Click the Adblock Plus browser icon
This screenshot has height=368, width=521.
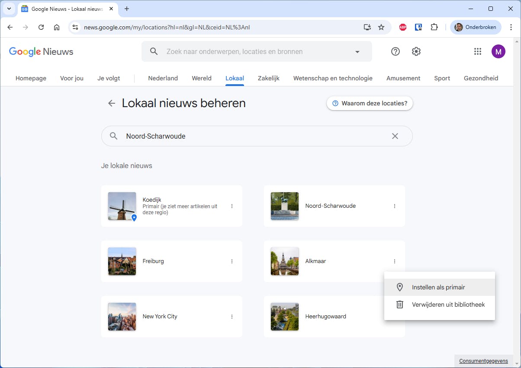pyautogui.click(x=402, y=27)
